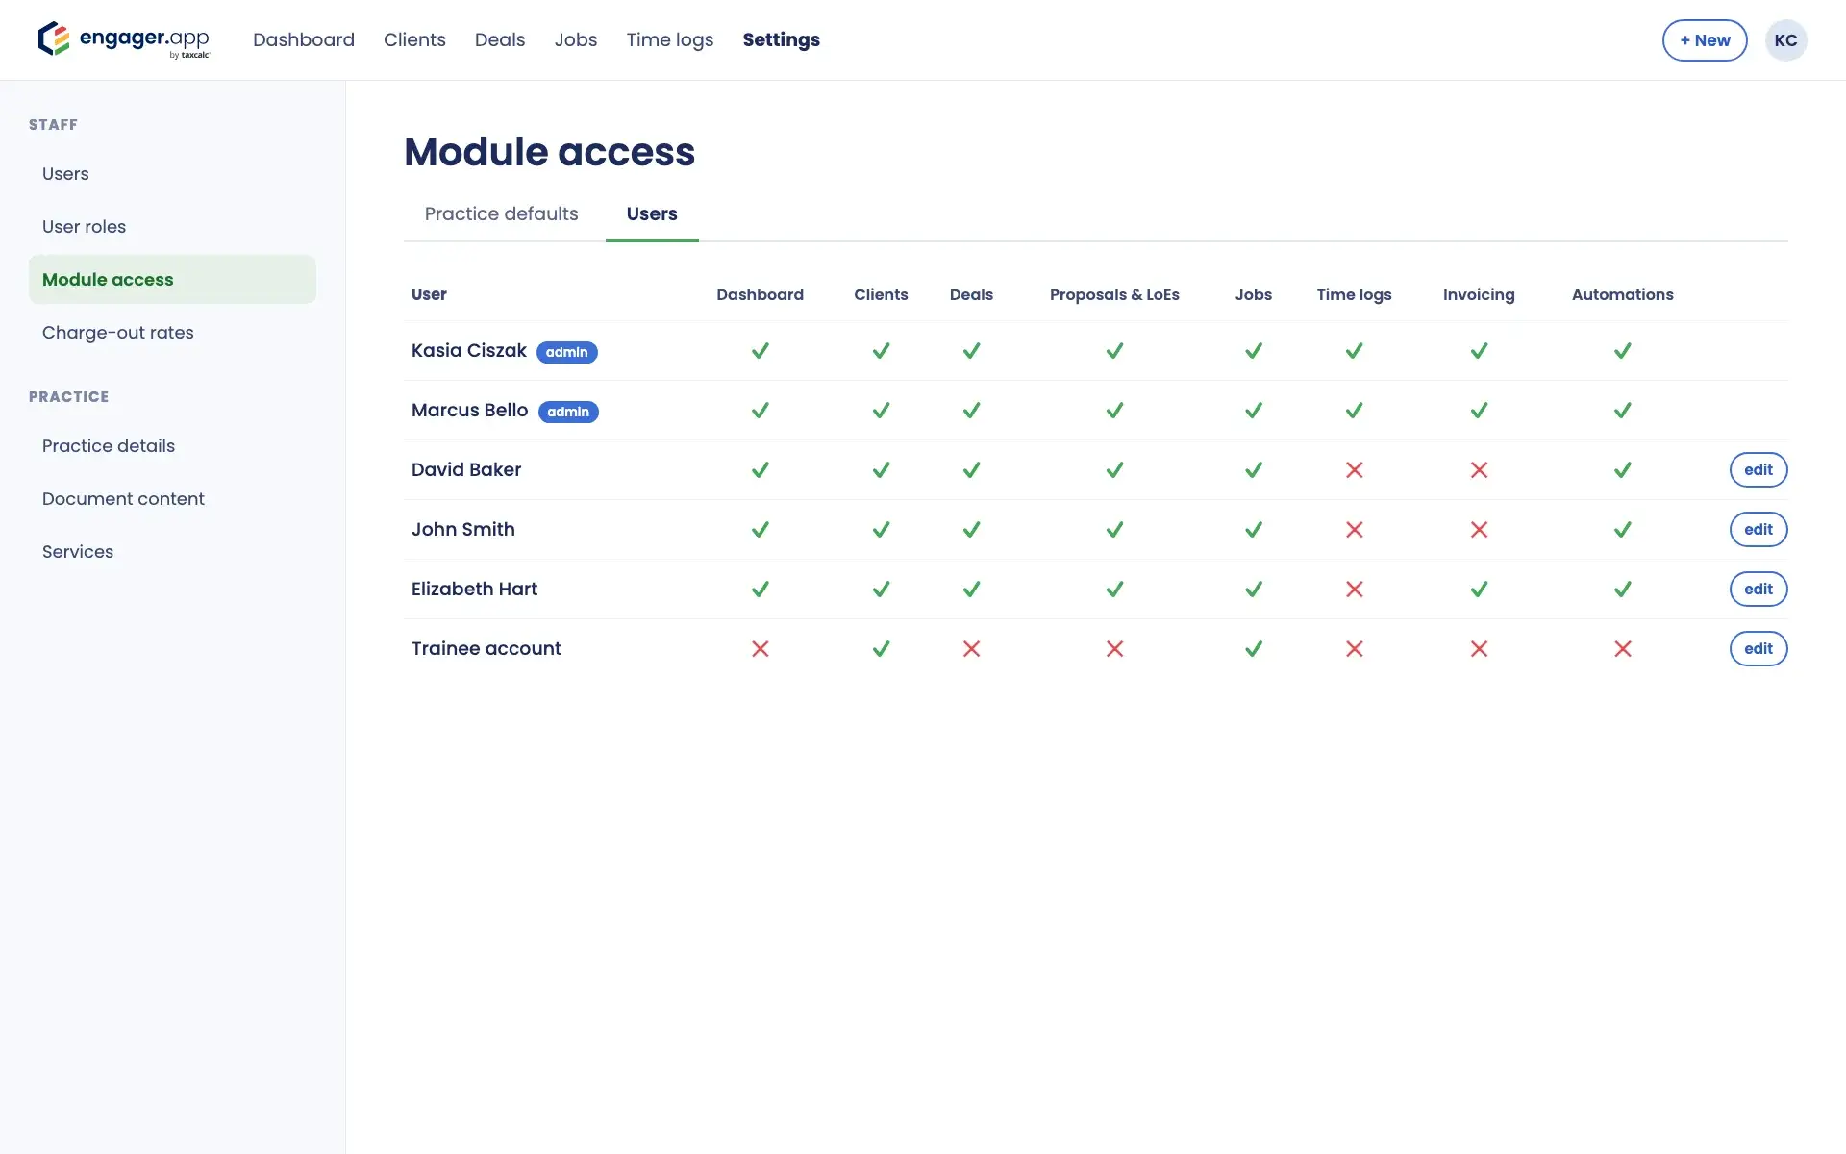The height and width of the screenshot is (1154, 1846).
Task: Edit module access for John Smith
Action: click(1758, 530)
